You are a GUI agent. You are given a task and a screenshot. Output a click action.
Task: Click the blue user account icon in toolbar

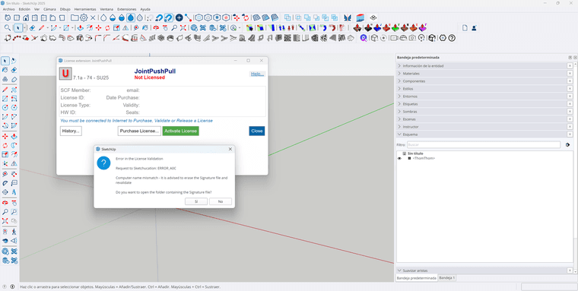474,28
